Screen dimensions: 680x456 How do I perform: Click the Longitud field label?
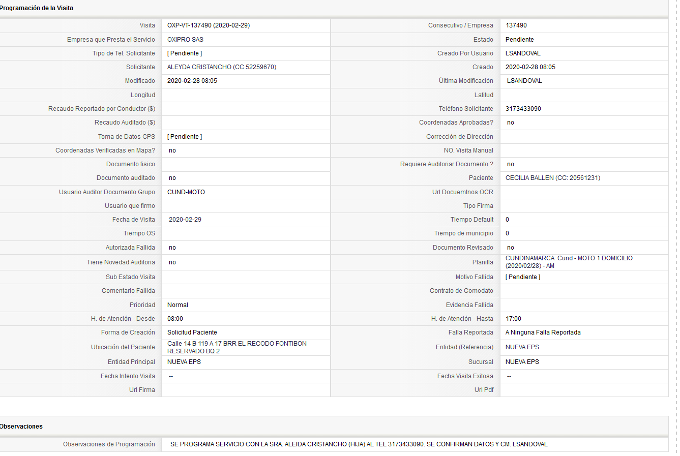pos(143,95)
